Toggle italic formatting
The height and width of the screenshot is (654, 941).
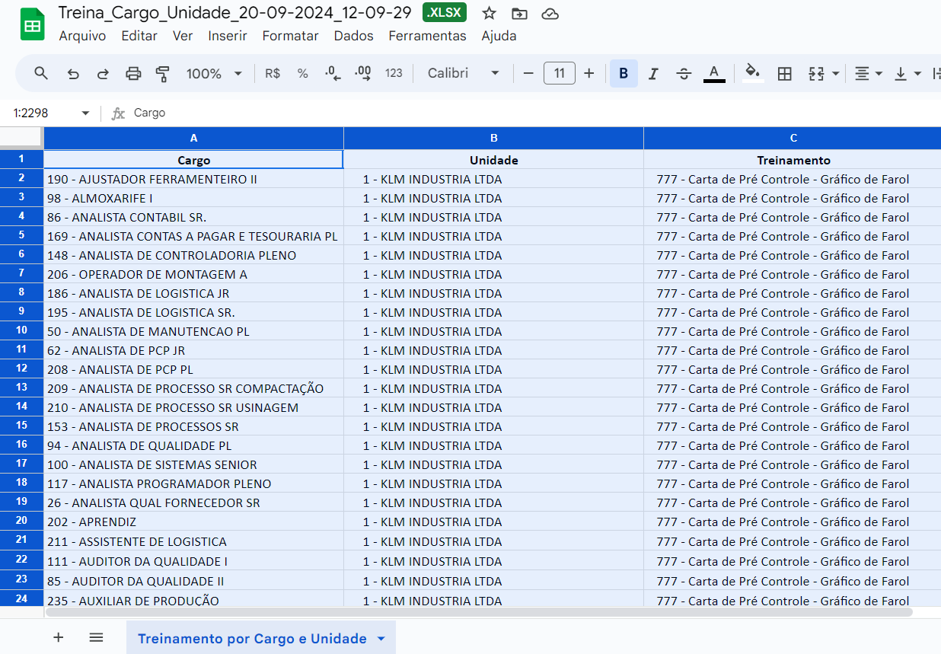tap(653, 73)
